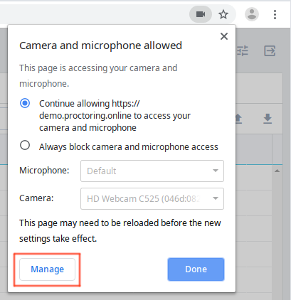
Task: Open the user profile avatar
Action: [252, 14]
